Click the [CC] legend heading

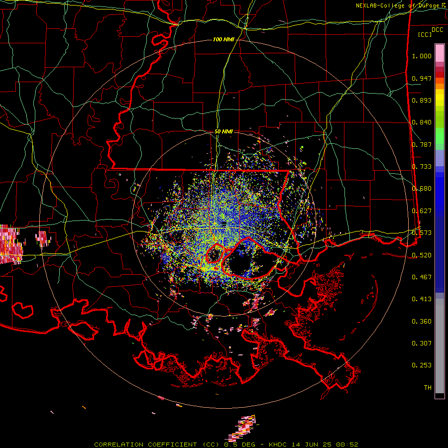(425, 34)
